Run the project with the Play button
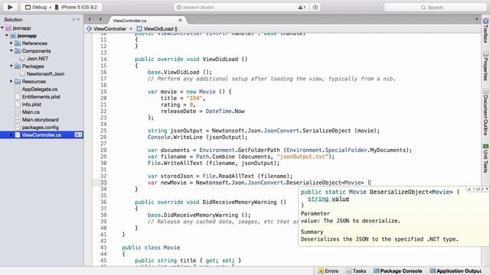Image resolution: width=490 pixels, height=275 pixels. click(10, 7)
